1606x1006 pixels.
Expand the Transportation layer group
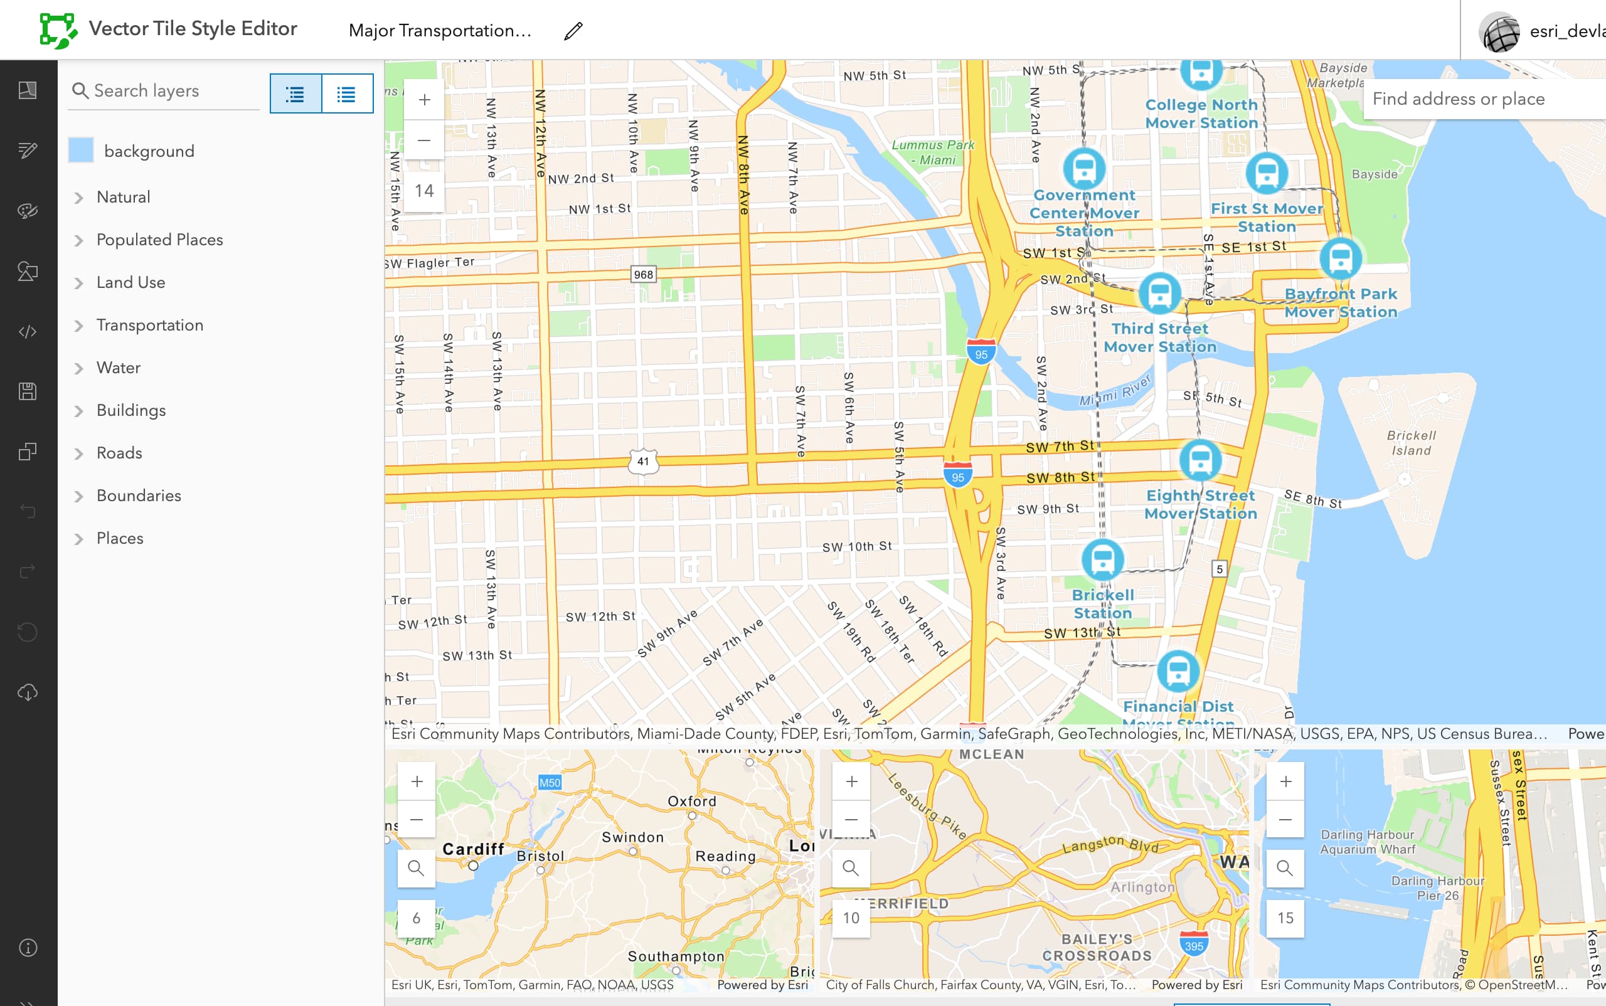pos(78,326)
